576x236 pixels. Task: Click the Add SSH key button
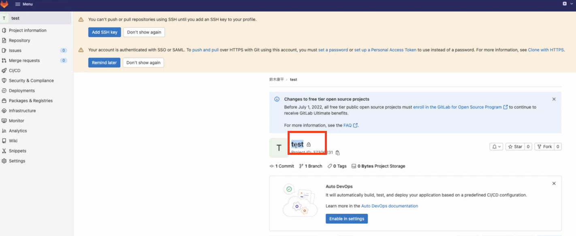(105, 32)
